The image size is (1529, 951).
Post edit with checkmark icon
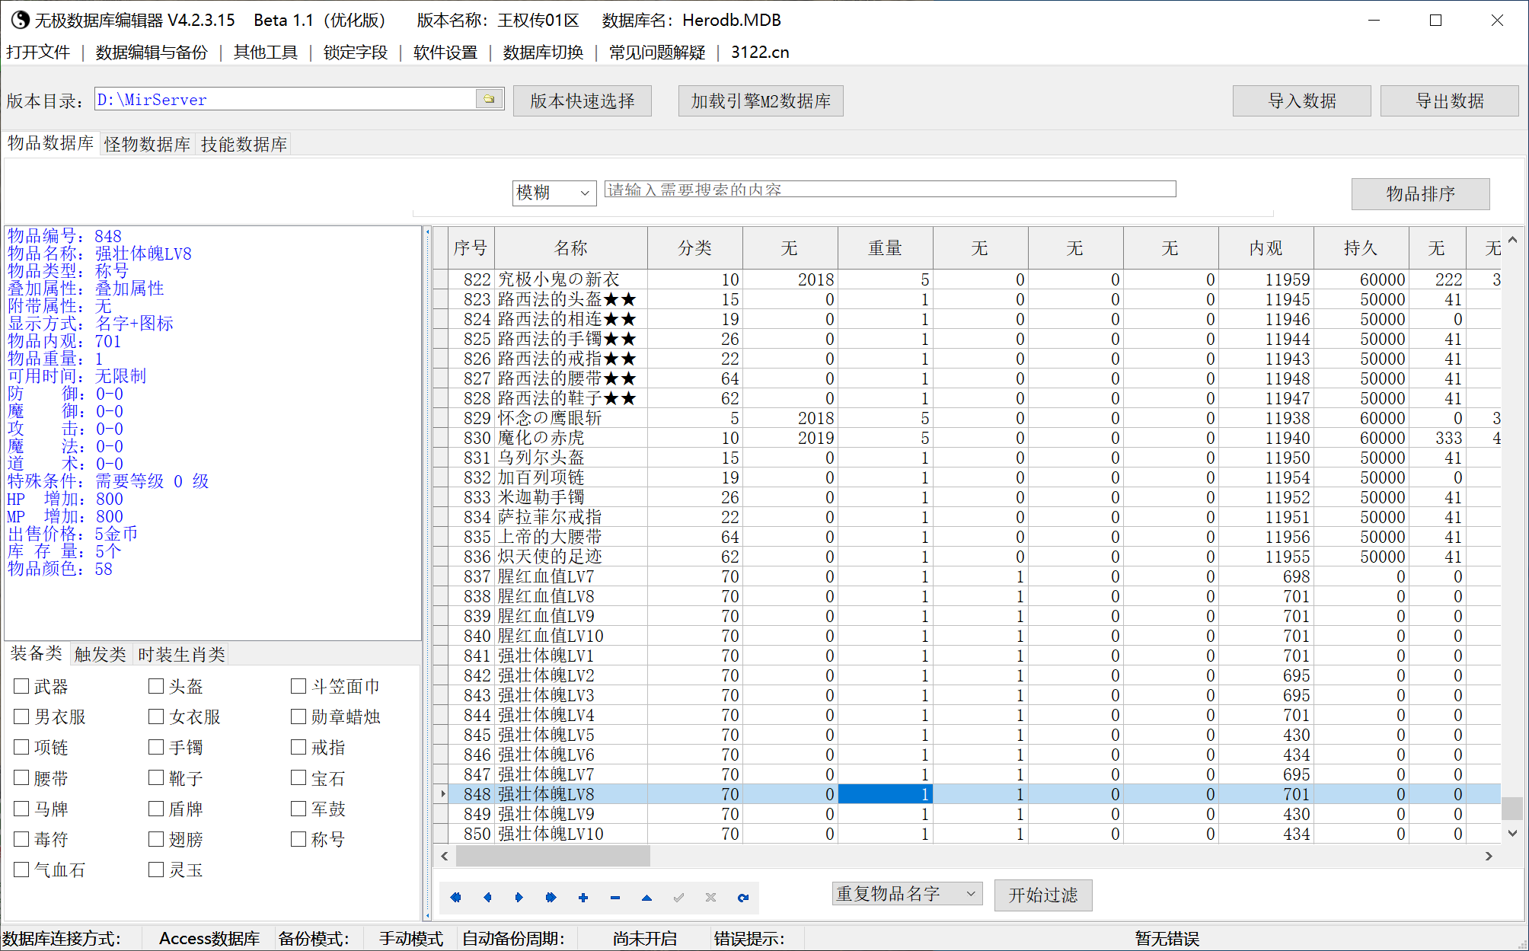678,898
